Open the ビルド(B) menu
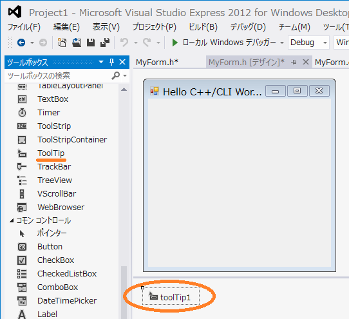This screenshot has width=349, height=319. coord(203,27)
